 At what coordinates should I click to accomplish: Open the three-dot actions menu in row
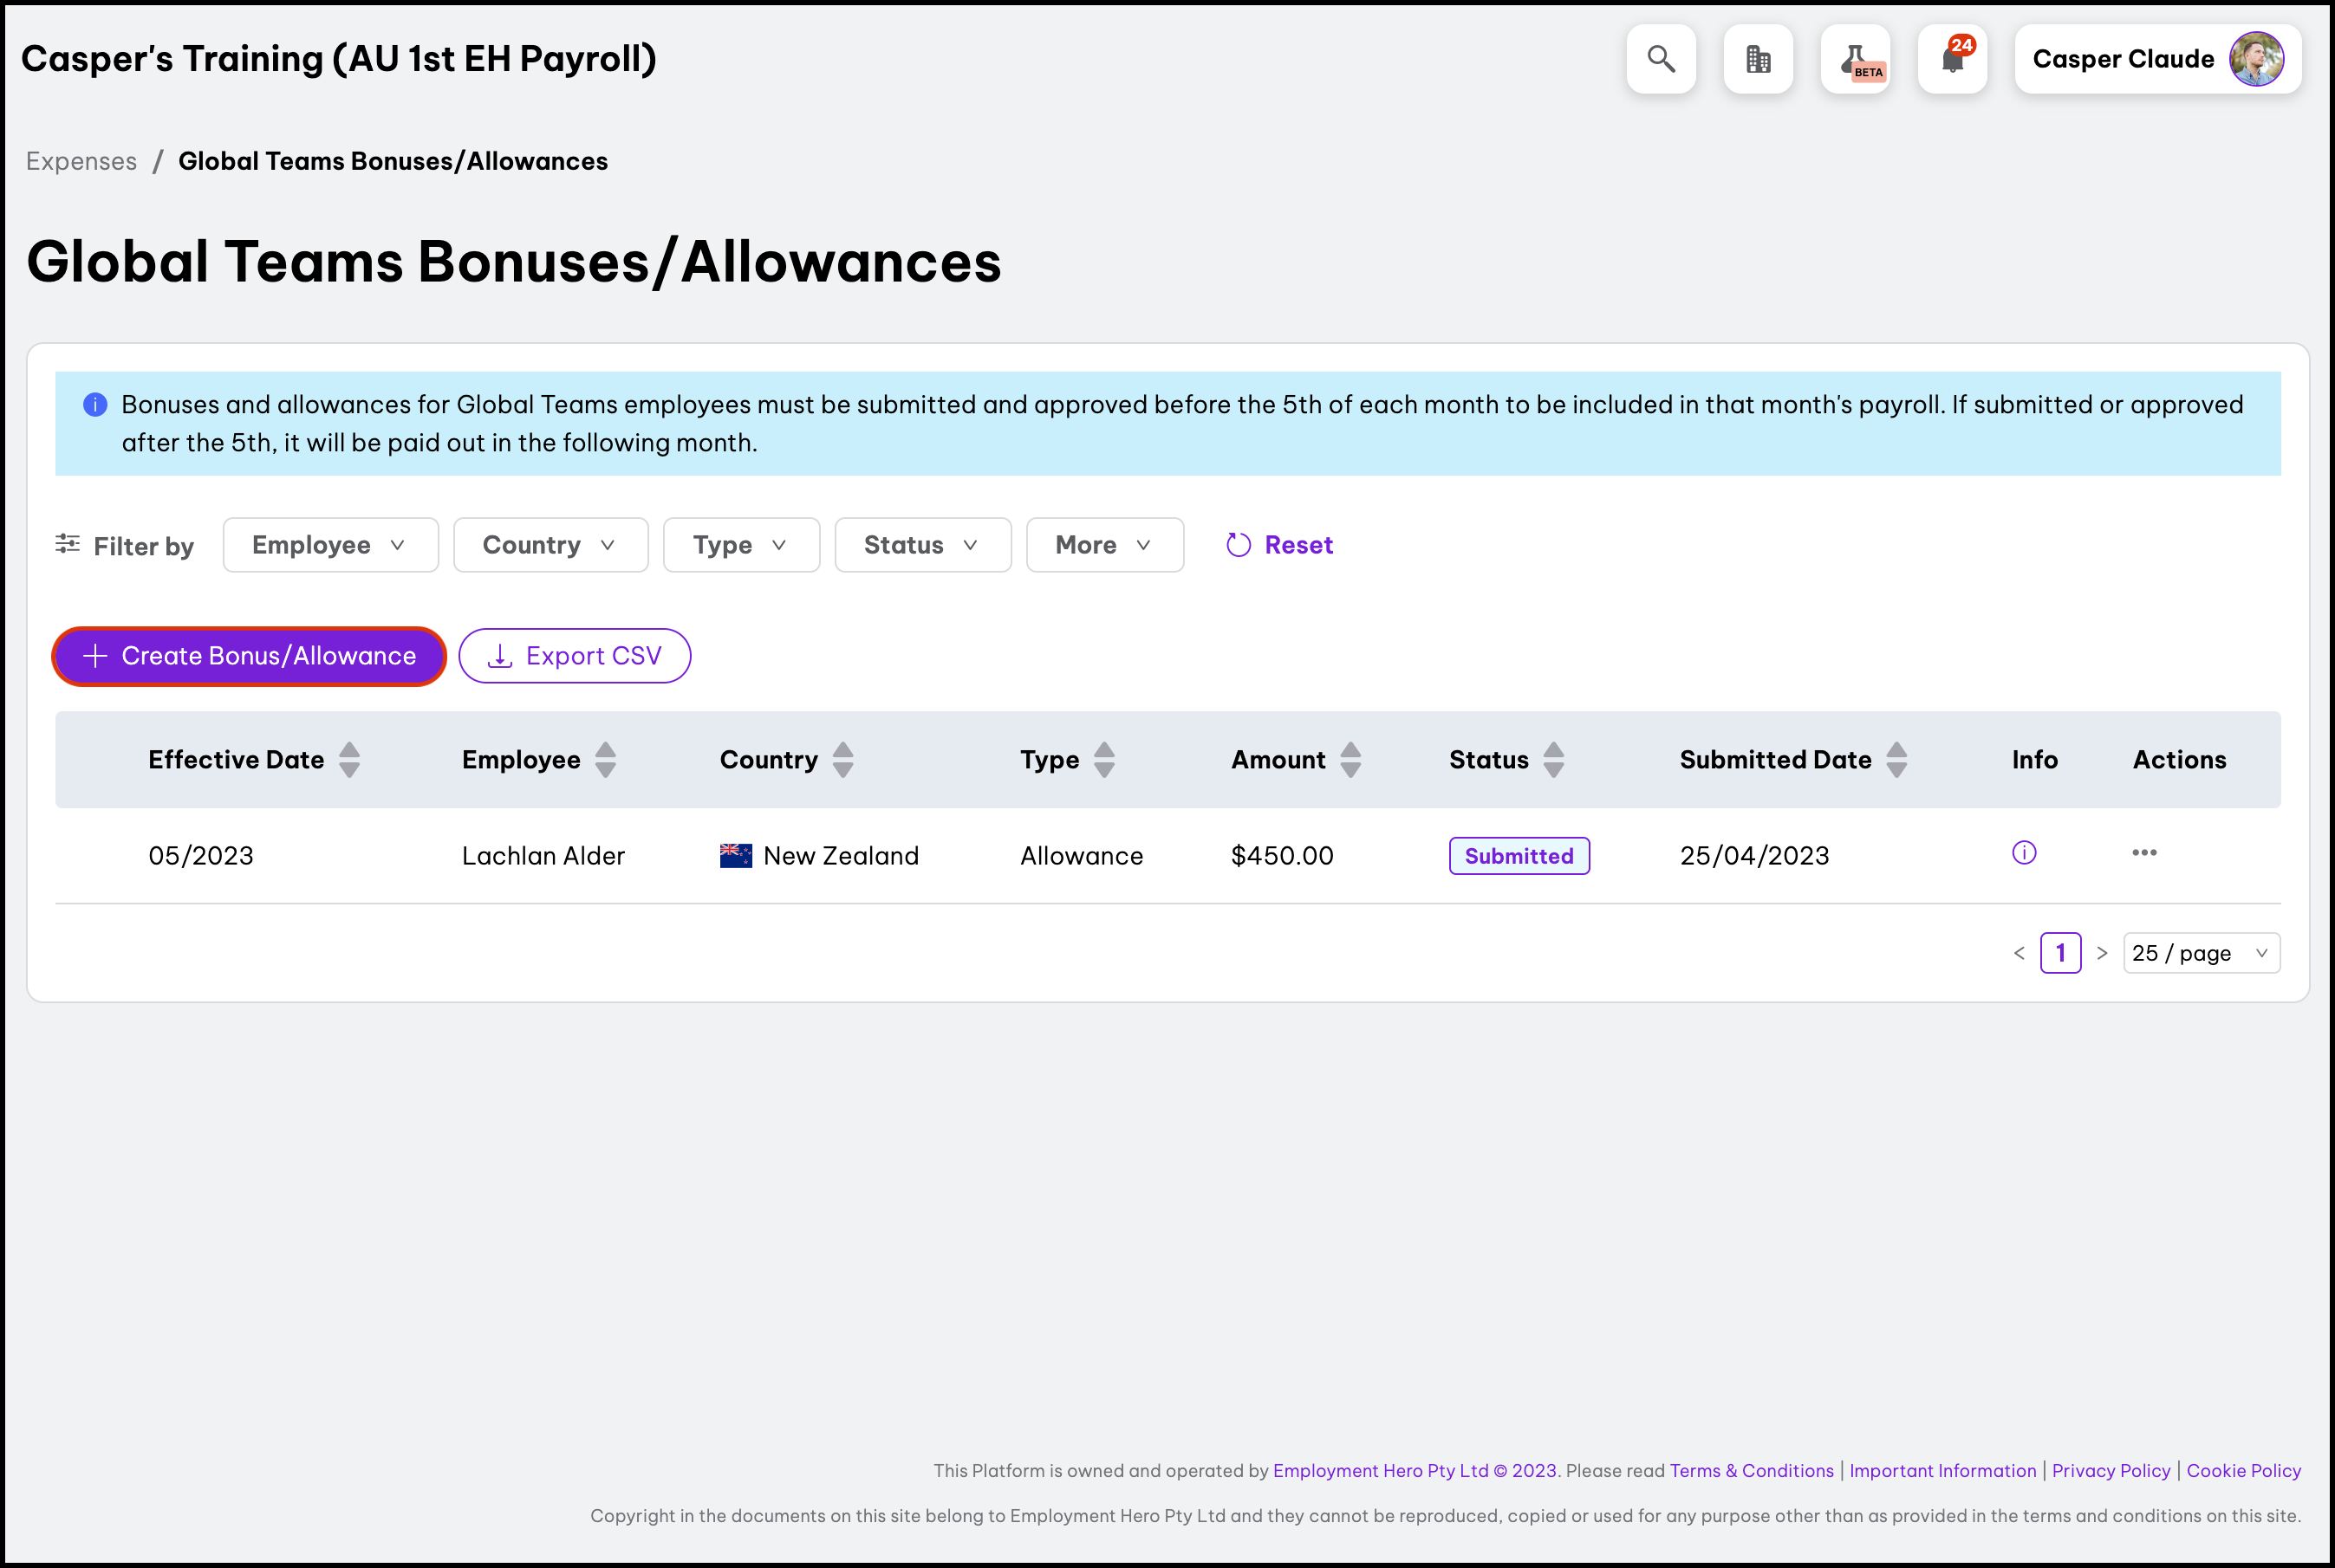(2144, 853)
